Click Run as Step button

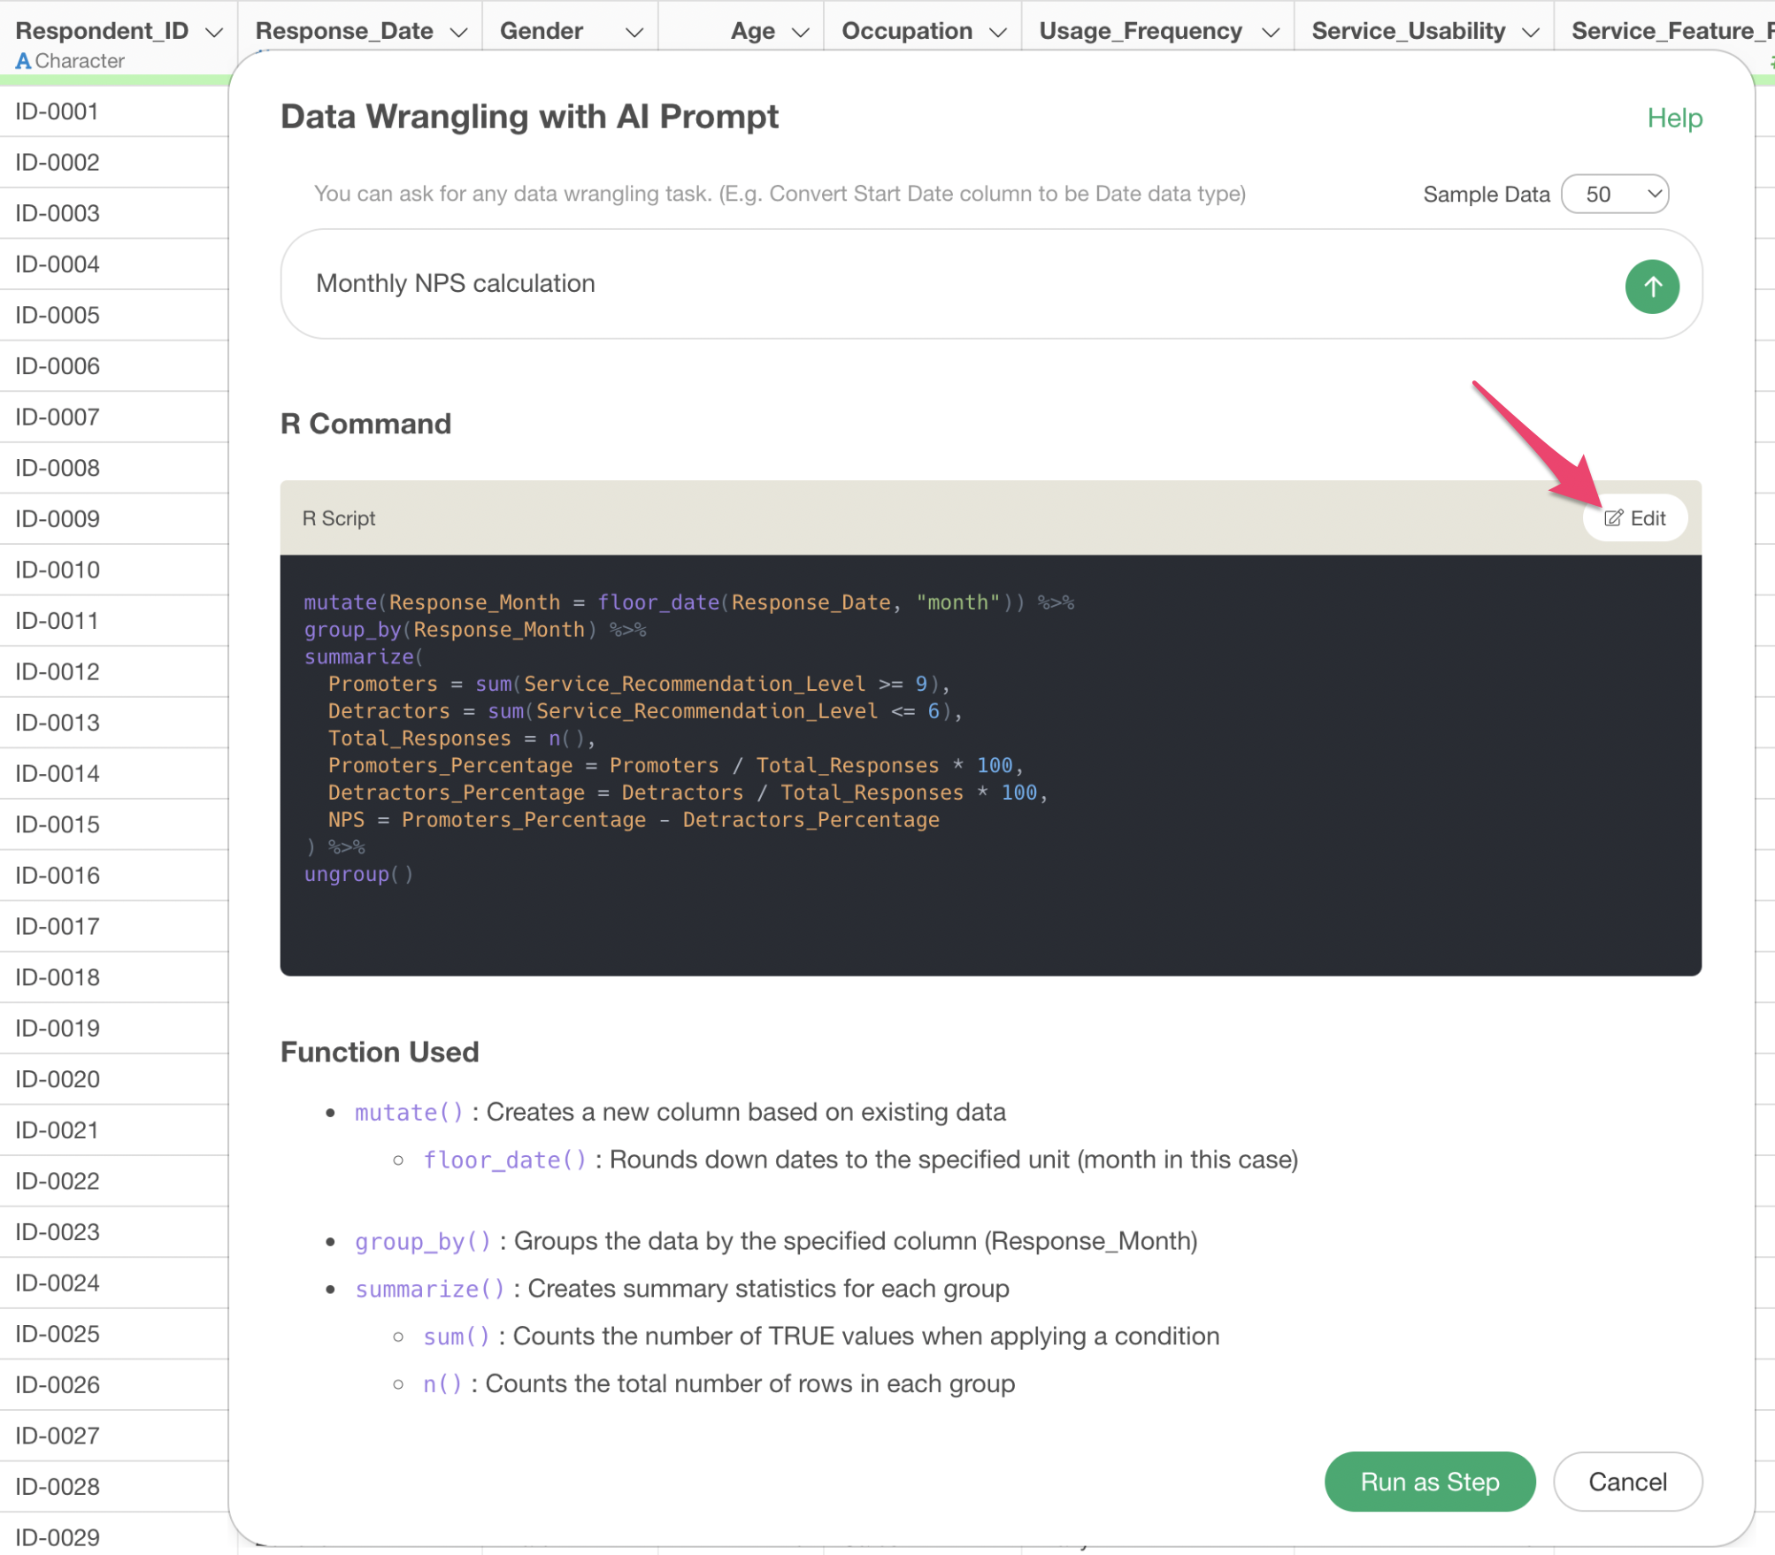(1429, 1481)
